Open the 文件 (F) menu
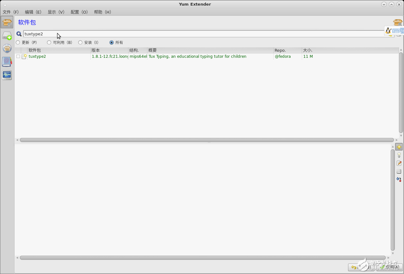Screen dimensions: 404x274 coord(11,12)
